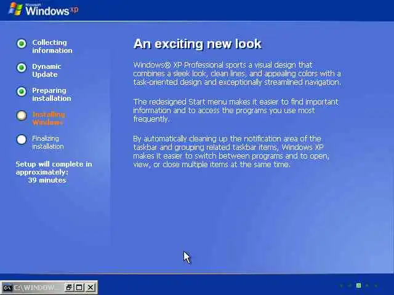The height and width of the screenshot is (295, 394).
Task: Click 'Setup will complete in approximately' text
Action: click(x=54, y=168)
